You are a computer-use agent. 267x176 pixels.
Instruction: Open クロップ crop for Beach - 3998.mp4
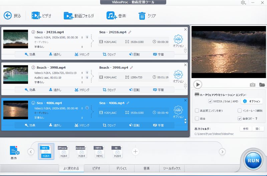point(109,90)
